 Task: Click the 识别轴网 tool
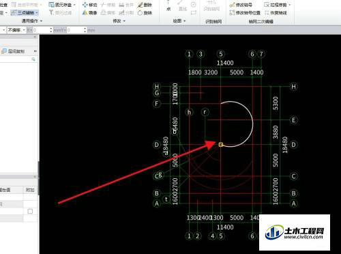[211, 6]
